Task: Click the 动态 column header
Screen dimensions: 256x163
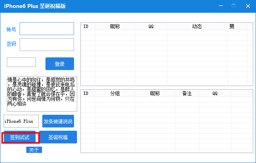Action: click(196, 26)
